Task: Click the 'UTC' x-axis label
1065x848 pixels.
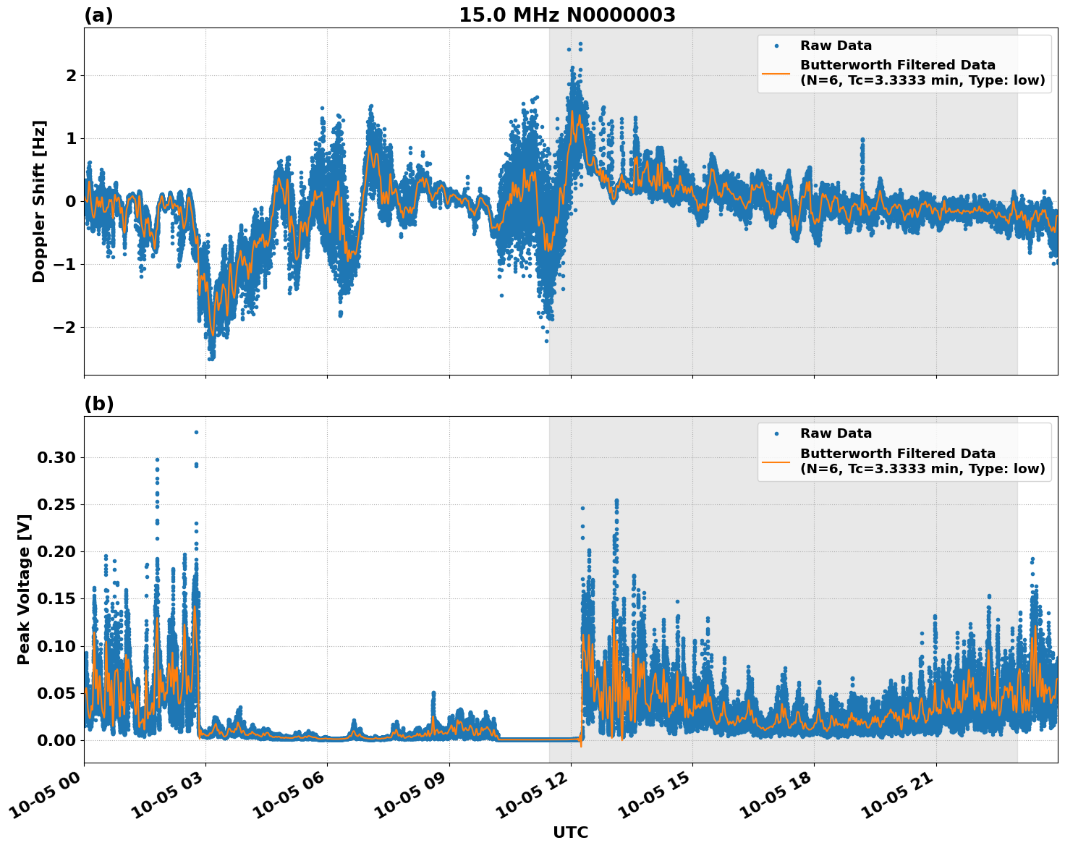Action: point(570,832)
